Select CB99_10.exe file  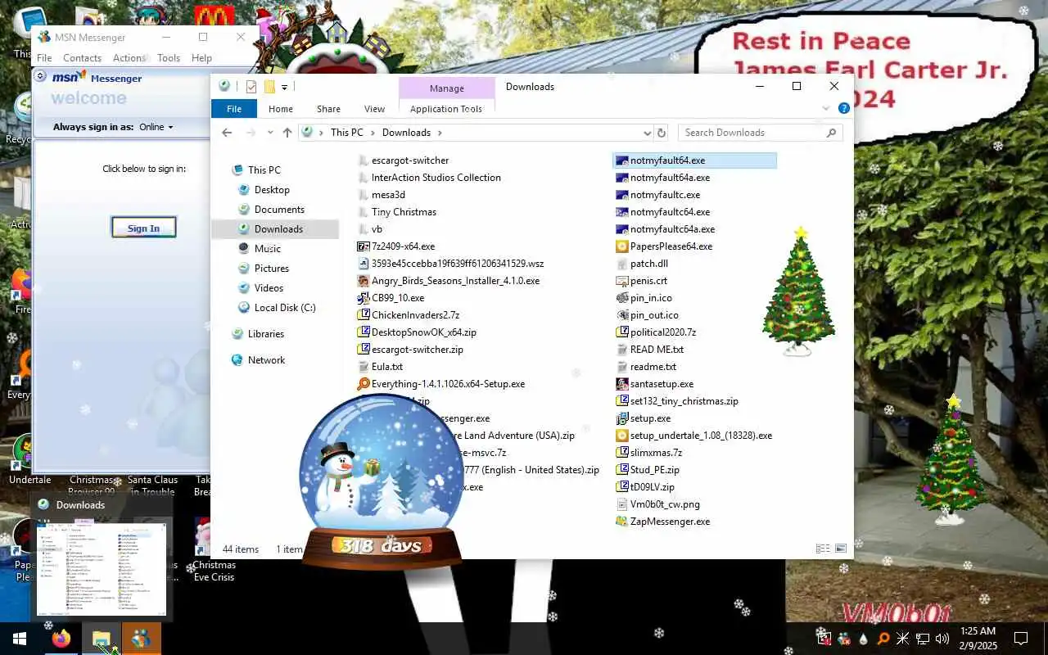[391, 298]
